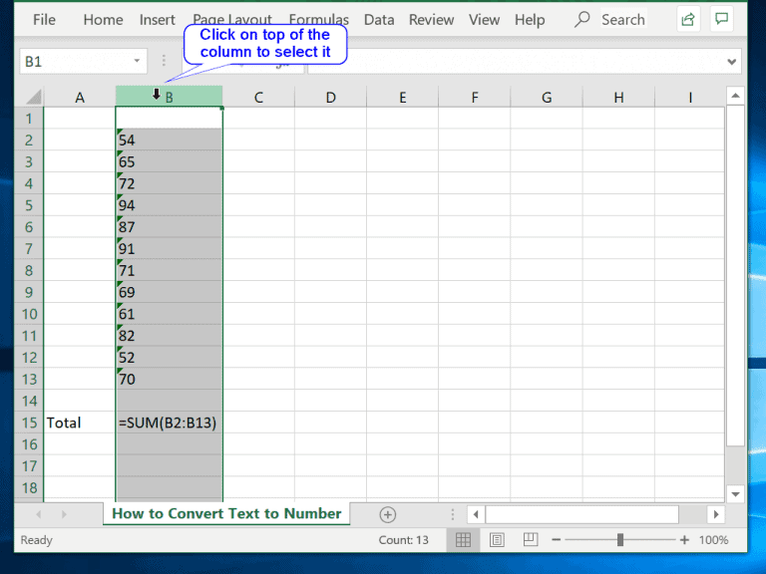Click the vertical scrollbar down arrow
The width and height of the screenshot is (766, 574).
coord(735,493)
